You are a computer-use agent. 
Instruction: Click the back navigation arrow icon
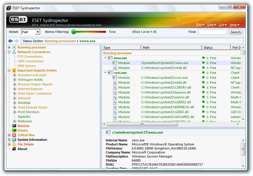click(10, 41)
